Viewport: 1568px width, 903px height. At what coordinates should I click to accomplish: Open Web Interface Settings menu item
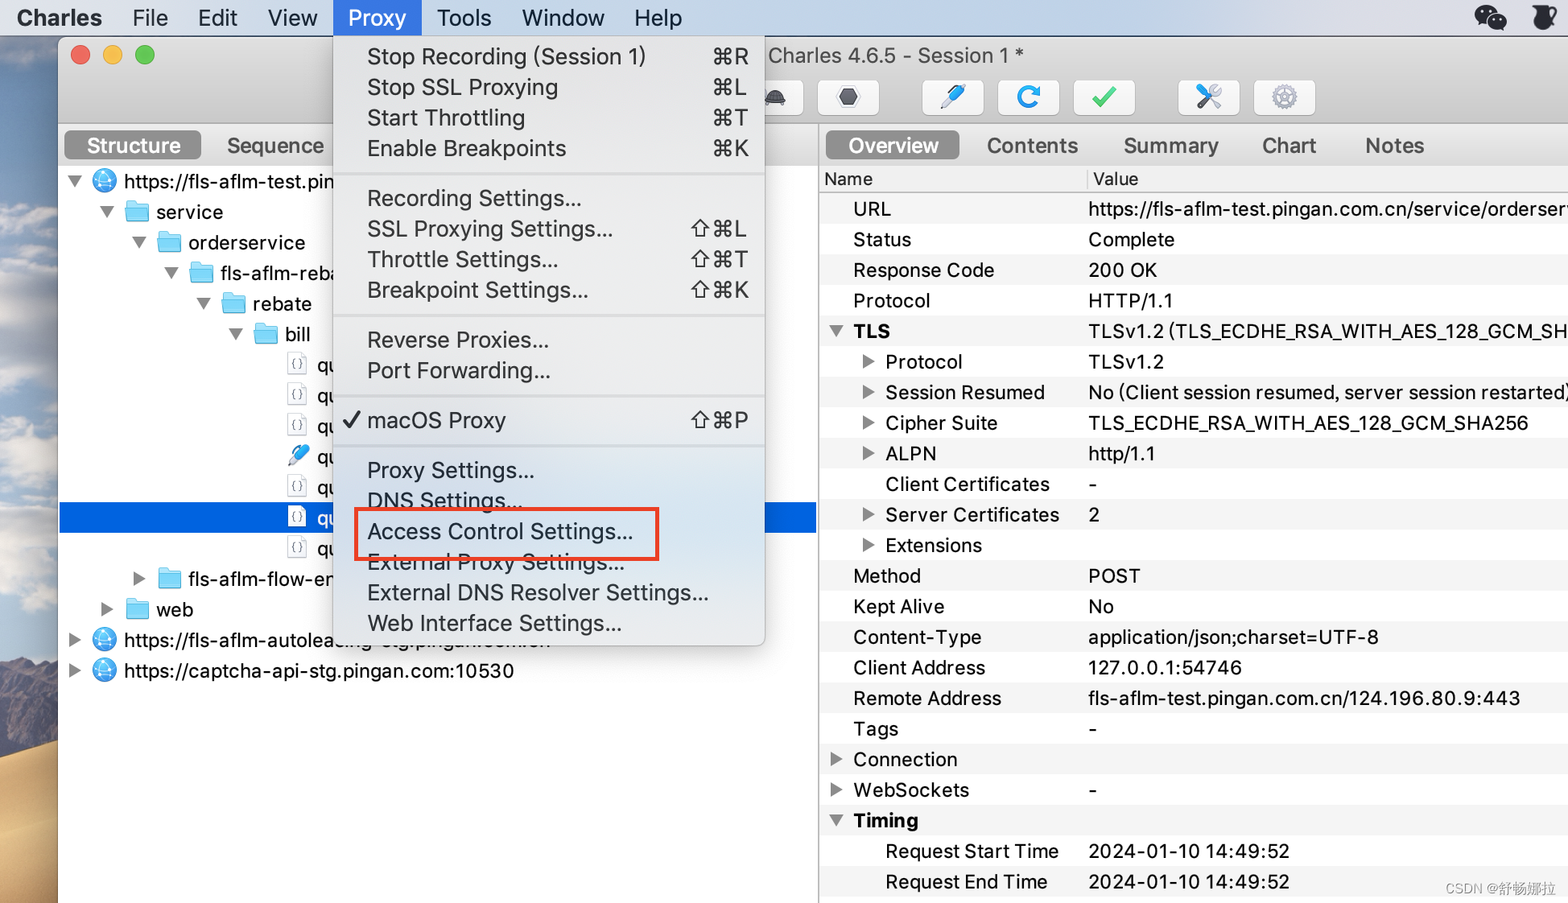548,623
